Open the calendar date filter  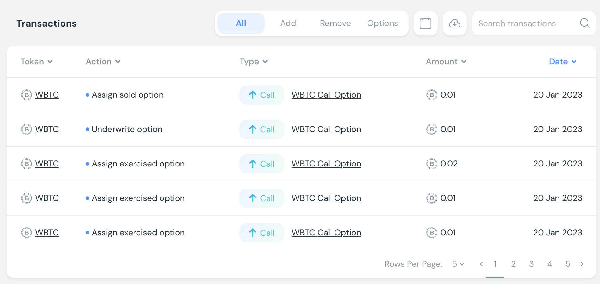coord(425,23)
